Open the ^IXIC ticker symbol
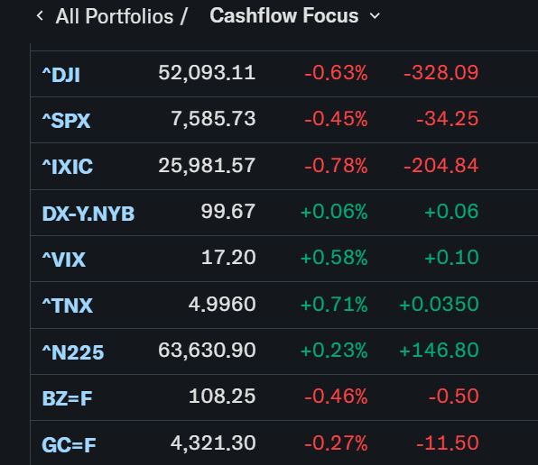The image size is (538, 465). point(67,167)
